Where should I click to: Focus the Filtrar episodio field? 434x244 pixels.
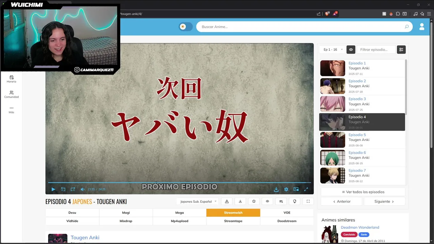pos(376,49)
